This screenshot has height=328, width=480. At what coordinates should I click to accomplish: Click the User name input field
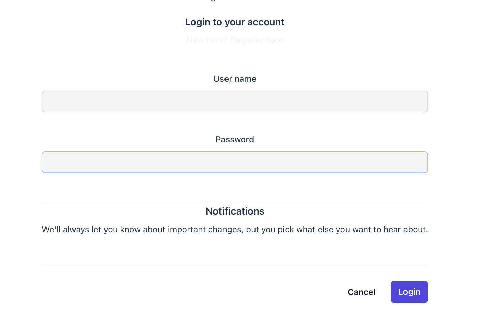235,101
